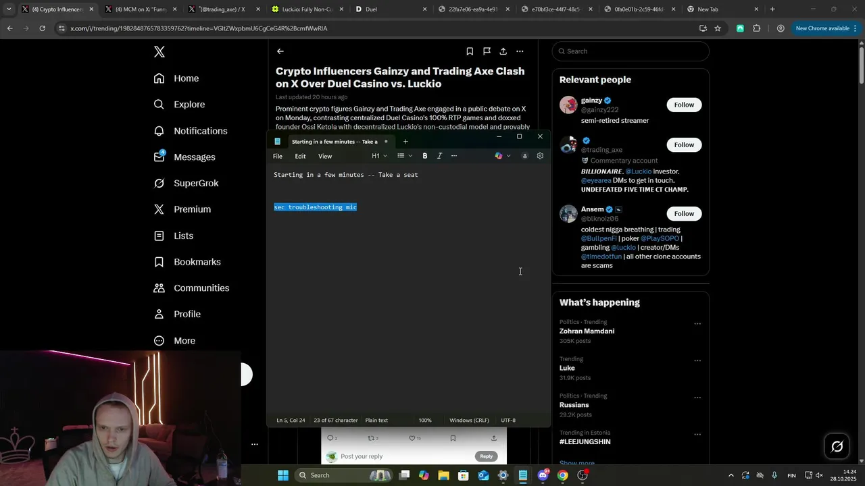Image resolution: width=865 pixels, height=486 pixels.
Task: Open more formatting options ellipsis in Notepad
Action: (454, 156)
